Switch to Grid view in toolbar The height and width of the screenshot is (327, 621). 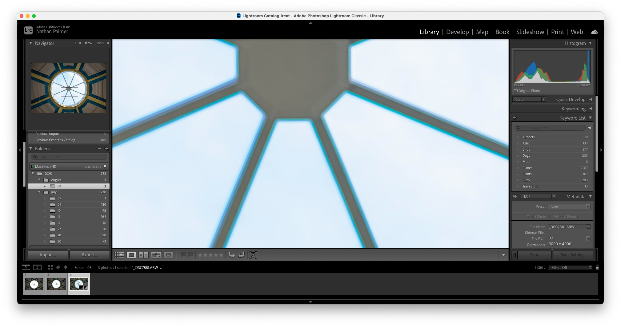pos(119,255)
